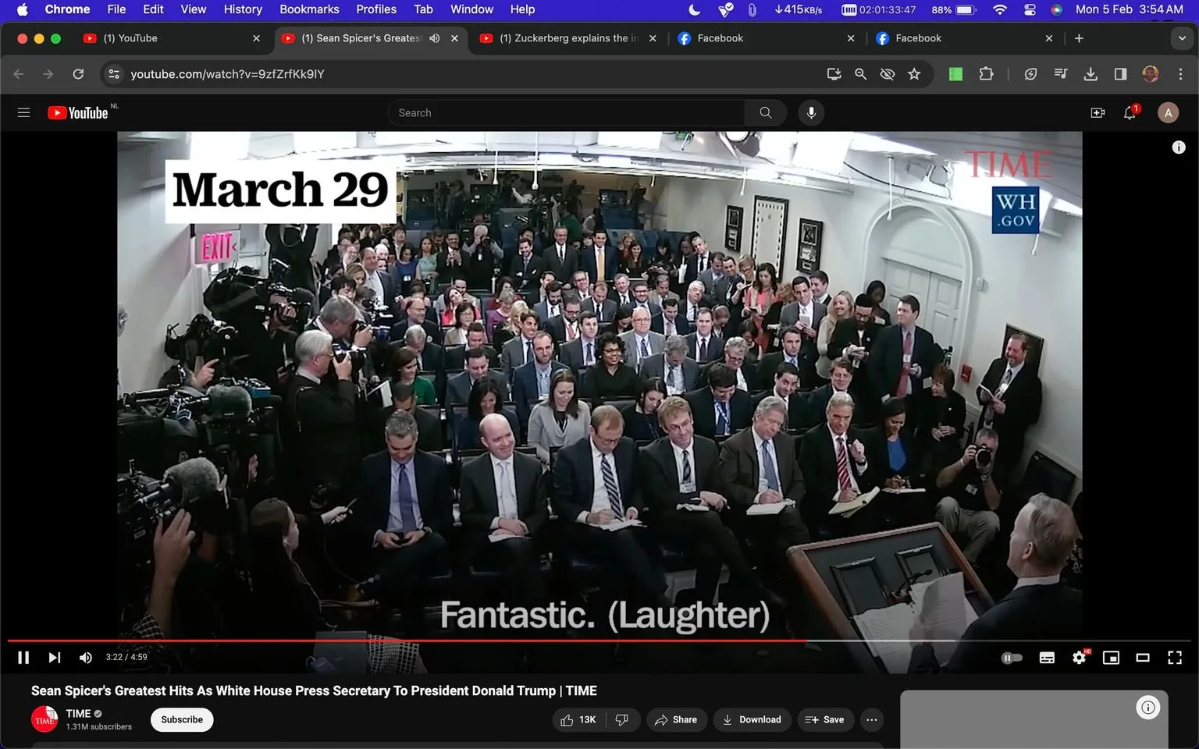This screenshot has width=1199, height=749.
Task: Switch to theater mode
Action: pyautogui.click(x=1143, y=658)
